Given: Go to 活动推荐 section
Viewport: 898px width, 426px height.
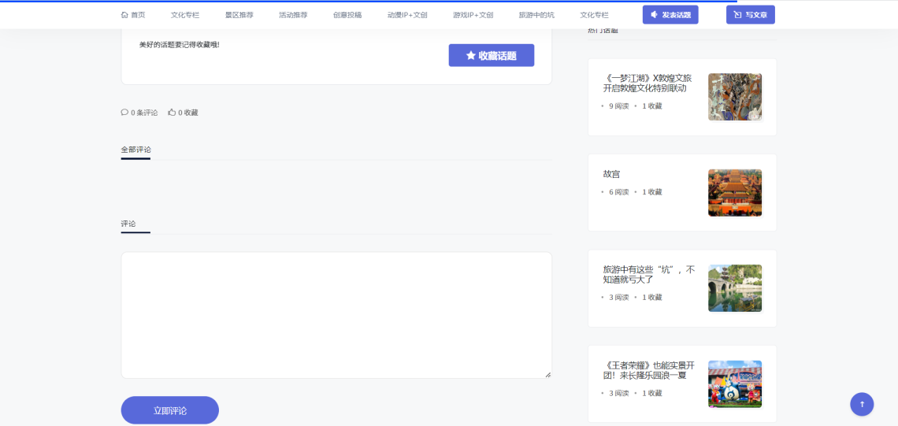Looking at the screenshot, I should (293, 15).
